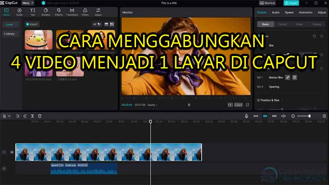
Task: Adjust the timeline zoom slider
Action: (x=304, y=116)
